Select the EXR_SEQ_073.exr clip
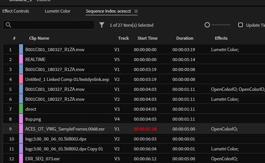The width and height of the screenshot is (265, 163). 42,159
